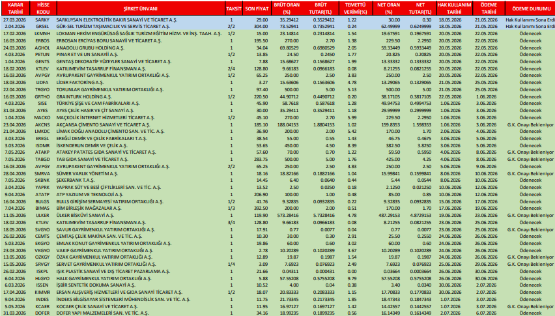The width and height of the screenshot is (555, 316).
Task: Click the VKGYO stock code cell
Action: pos(42,251)
